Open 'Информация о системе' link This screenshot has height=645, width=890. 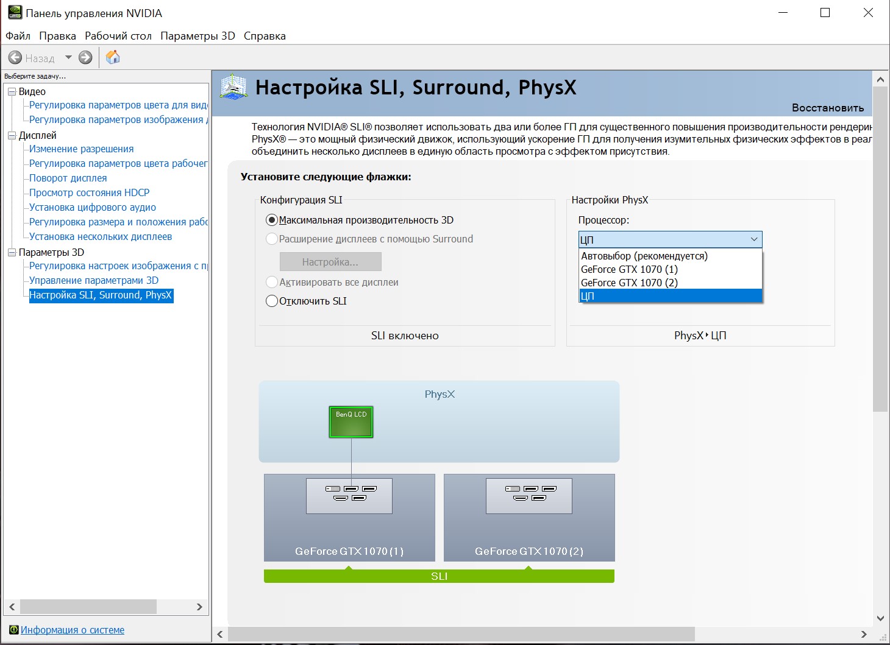coord(73,630)
